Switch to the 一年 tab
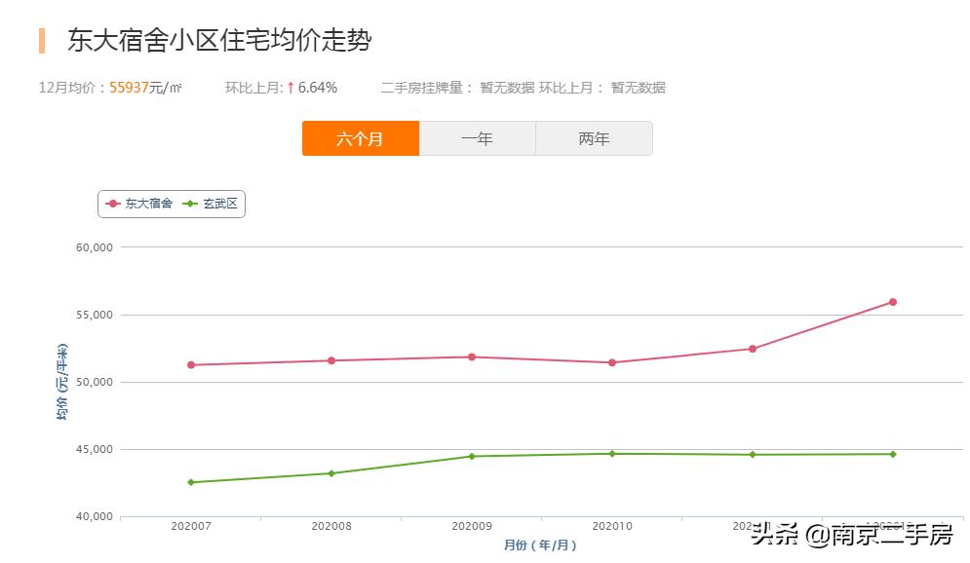The height and width of the screenshot is (563, 970). click(477, 138)
